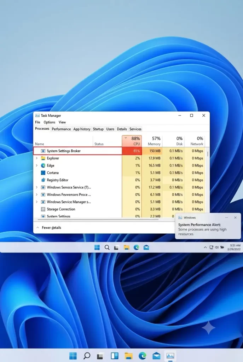This screenshot has width=243, height=362.
Task: Open the View menu
Action: pyautogui.click(x=62, y=122)
